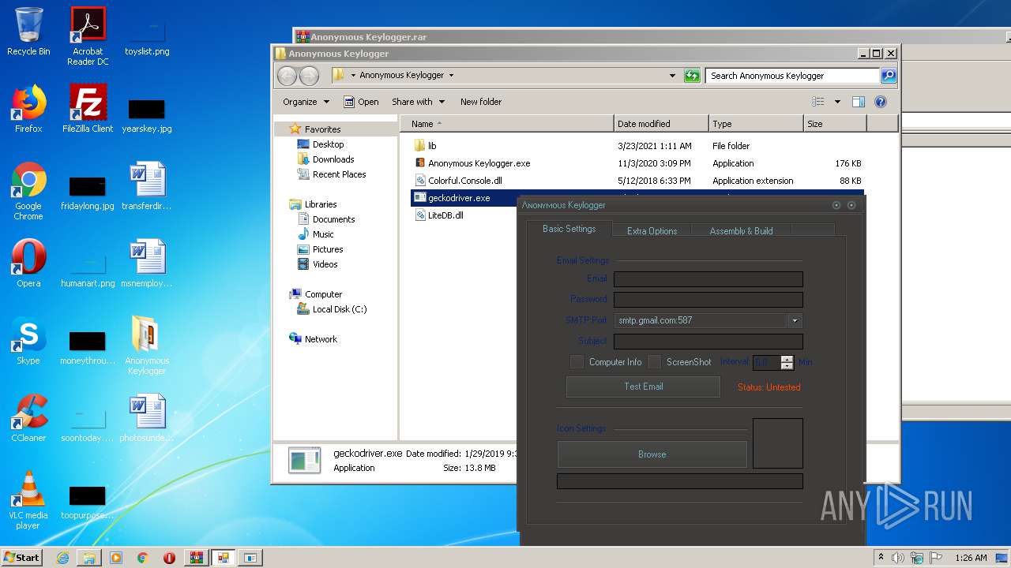The image size is (1011, 568).
Task: Click the Password input field
Action: [708, 300]
